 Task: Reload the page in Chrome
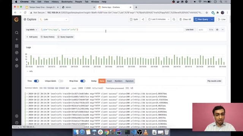click(x=25, y=12)
